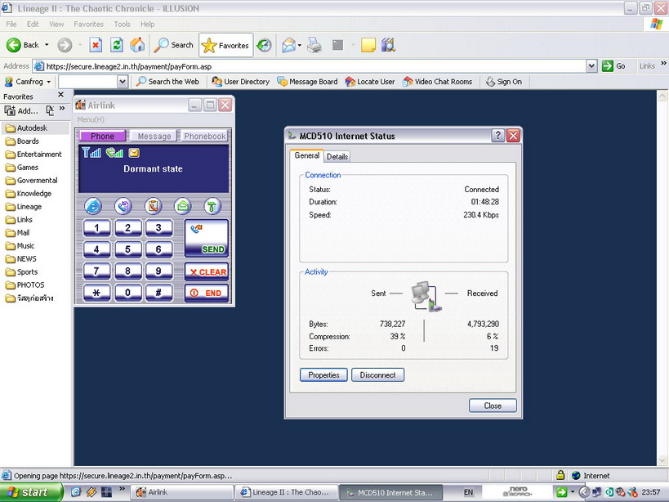The width and height of the screenshot is (669, 502).
Task: Click Airlink SEND button
Action: pyautogui.click(x=207, y=238)
